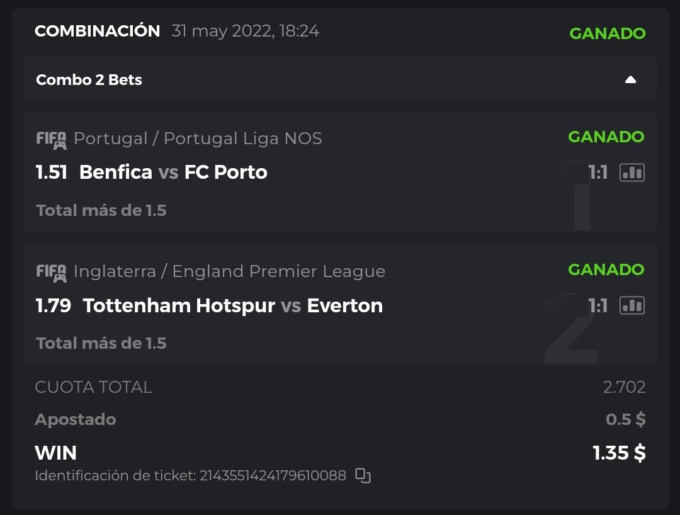This screenshot has height=515, width=680.
Task: Open the Tottenham Hotspur vs Everton match
Action: pos(232,305)
